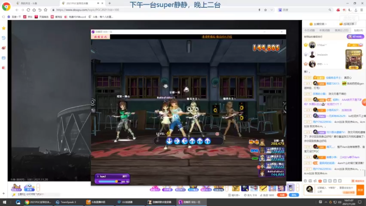Open the 今日点数 ranking tab
Viewport: 366px width, 206px height.
pos(309,30)
